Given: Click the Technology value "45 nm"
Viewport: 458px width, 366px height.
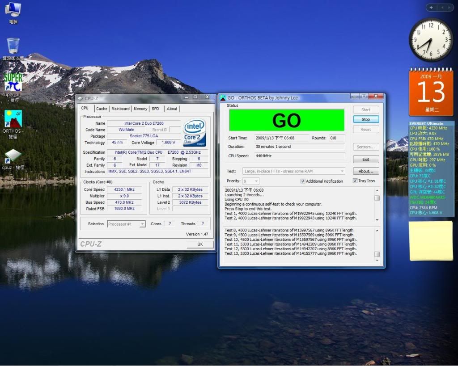Looking at the screenshot, I should [117, 143].
